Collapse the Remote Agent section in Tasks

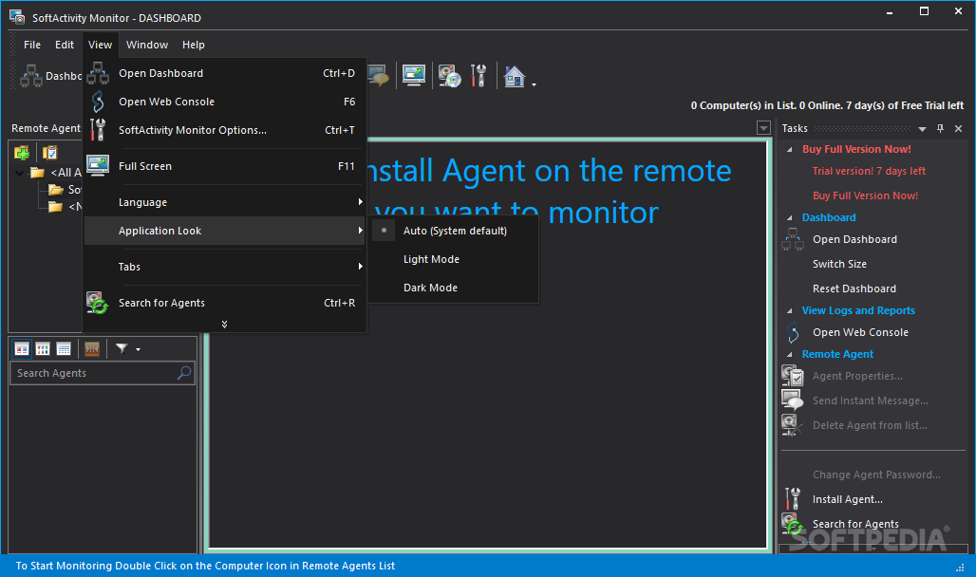[790, 354]
